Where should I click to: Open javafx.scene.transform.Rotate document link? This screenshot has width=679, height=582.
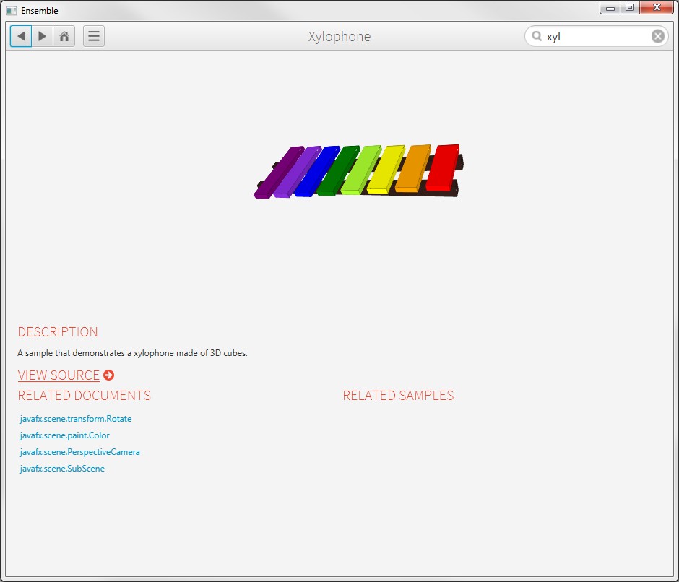coord(76,419)
